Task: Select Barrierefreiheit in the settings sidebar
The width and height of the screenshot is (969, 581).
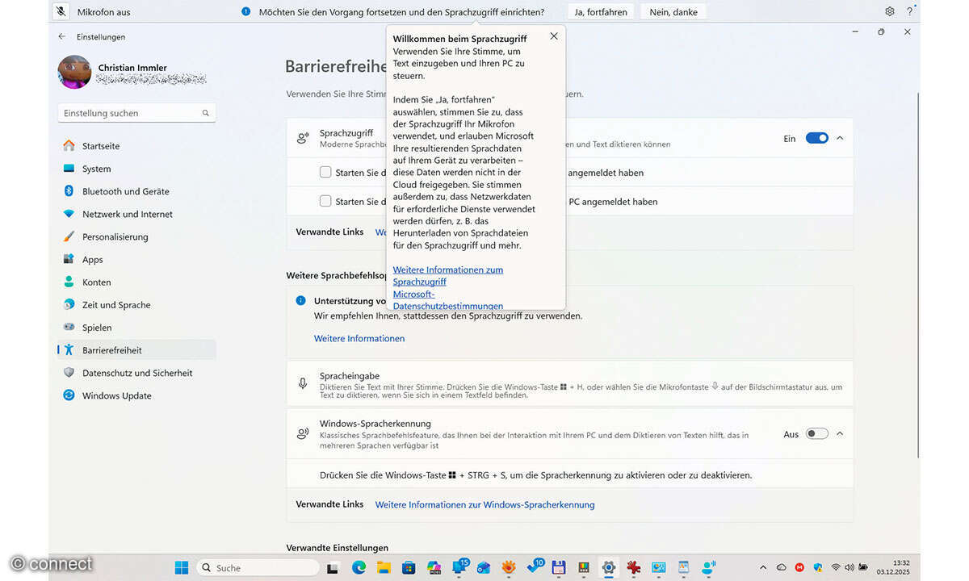Action: click(x=113, y=349)
